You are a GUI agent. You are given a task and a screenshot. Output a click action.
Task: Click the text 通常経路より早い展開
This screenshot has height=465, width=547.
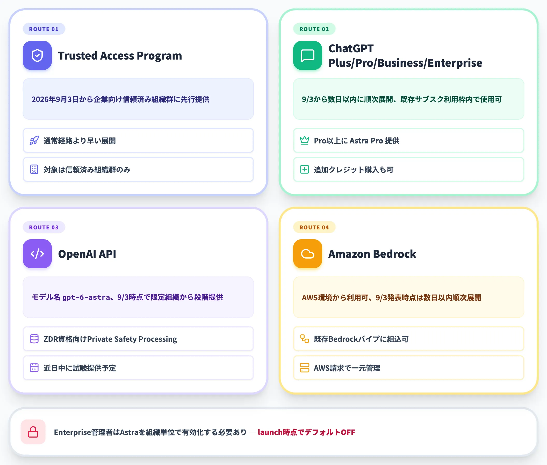(80, 141)
